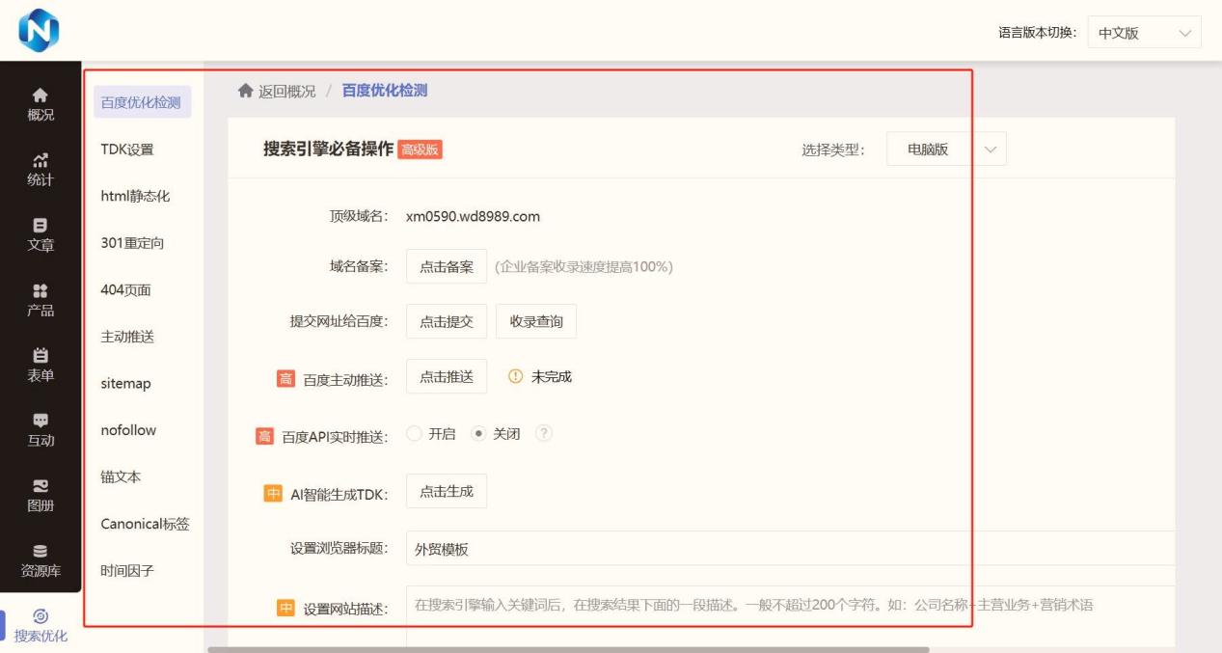Open TDK设置 in the submenu
The height and width of the screenshot is (653, 1222).
coord(127,150)
